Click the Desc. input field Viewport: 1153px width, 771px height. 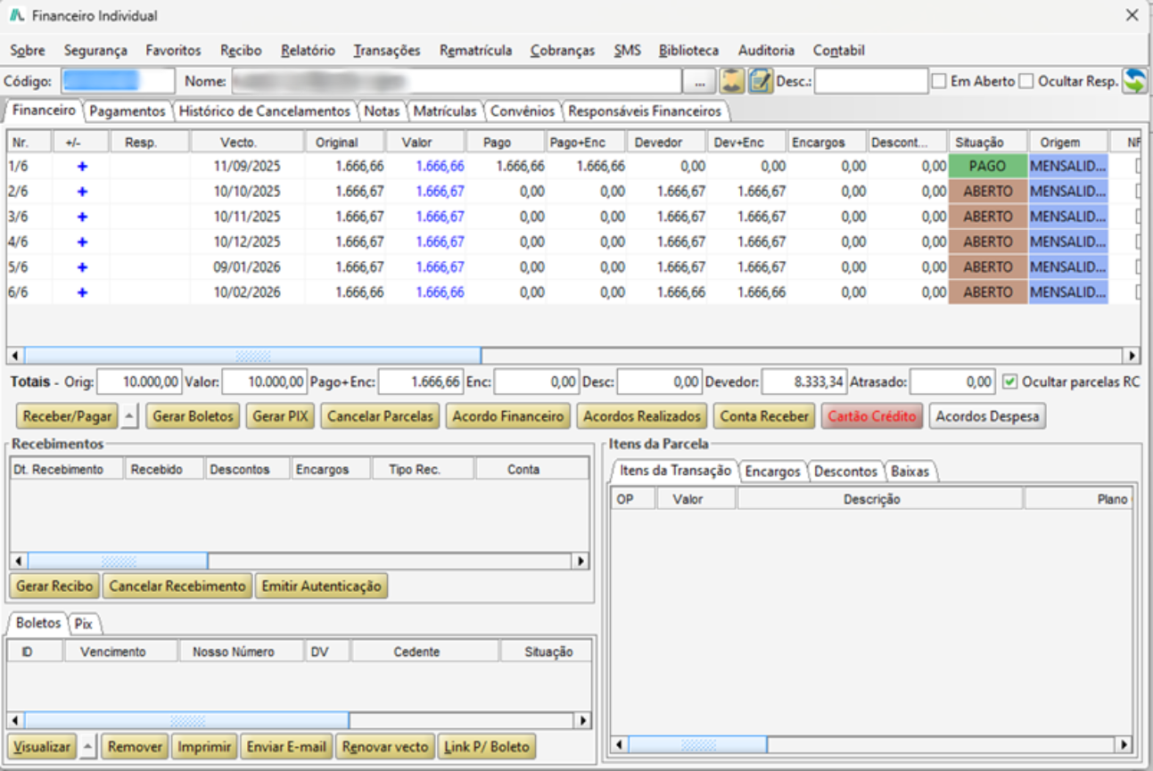click(x=871, y=81)
